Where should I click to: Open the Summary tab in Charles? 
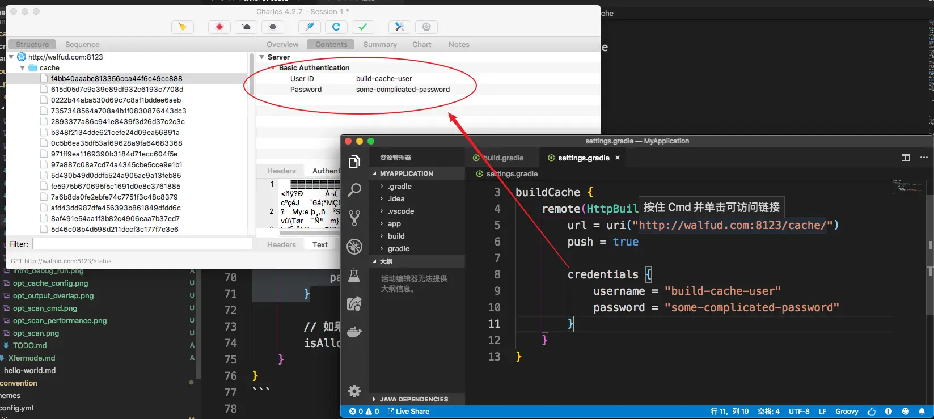coord(380,44)
